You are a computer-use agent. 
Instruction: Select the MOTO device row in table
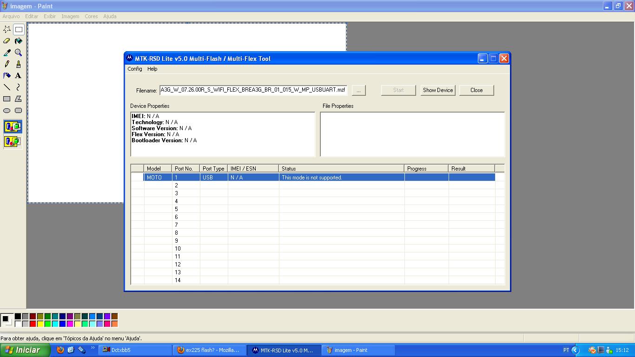[313, 177]
